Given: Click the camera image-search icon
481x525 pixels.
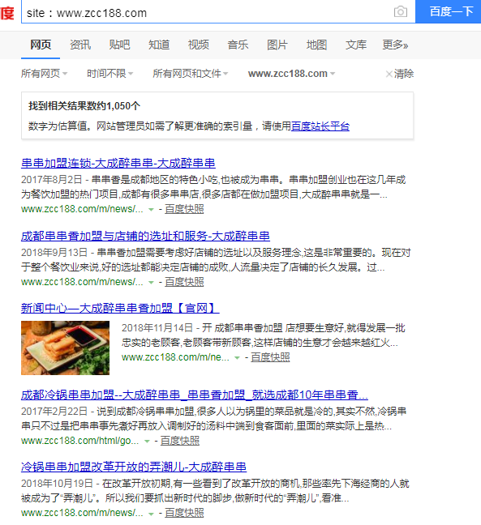Looking at the screenshot, I should (400, 11).
